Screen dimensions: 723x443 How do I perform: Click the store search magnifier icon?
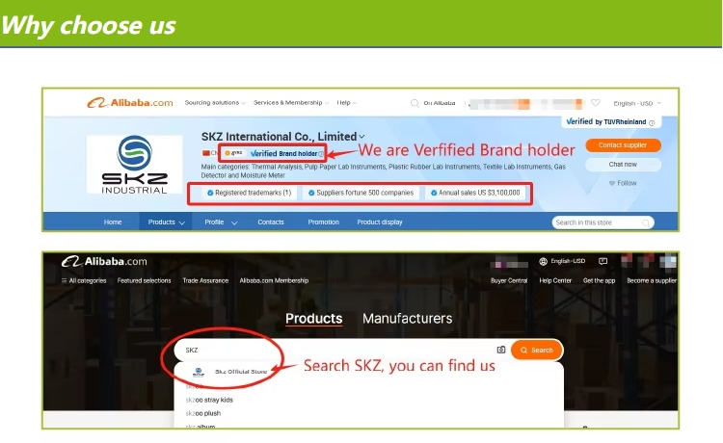click(646, 222)
